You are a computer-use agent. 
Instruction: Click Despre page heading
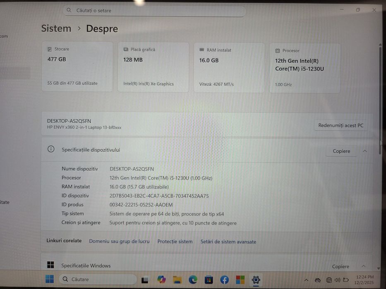[102, 29]
